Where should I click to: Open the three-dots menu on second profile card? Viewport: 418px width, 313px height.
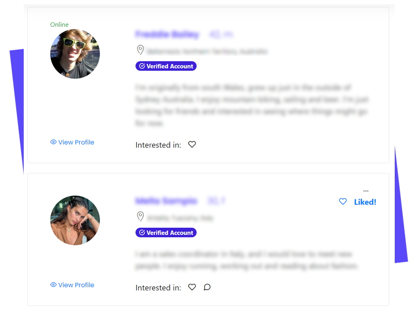(x=366, y=191)
